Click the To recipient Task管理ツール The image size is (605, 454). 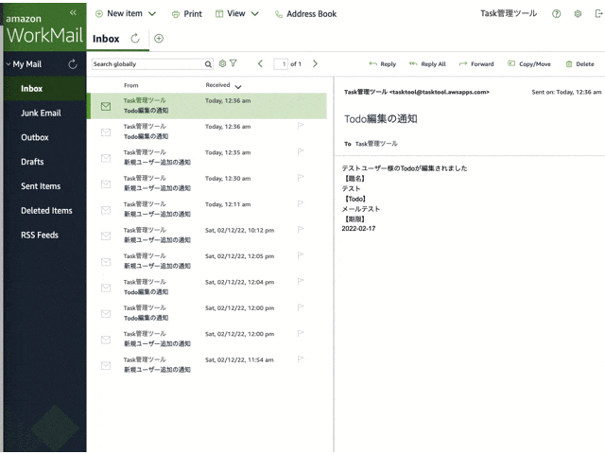click(376, 144)
